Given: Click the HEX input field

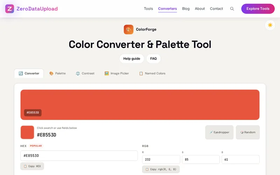Looking at the screenshot, I should coord(79,156).
